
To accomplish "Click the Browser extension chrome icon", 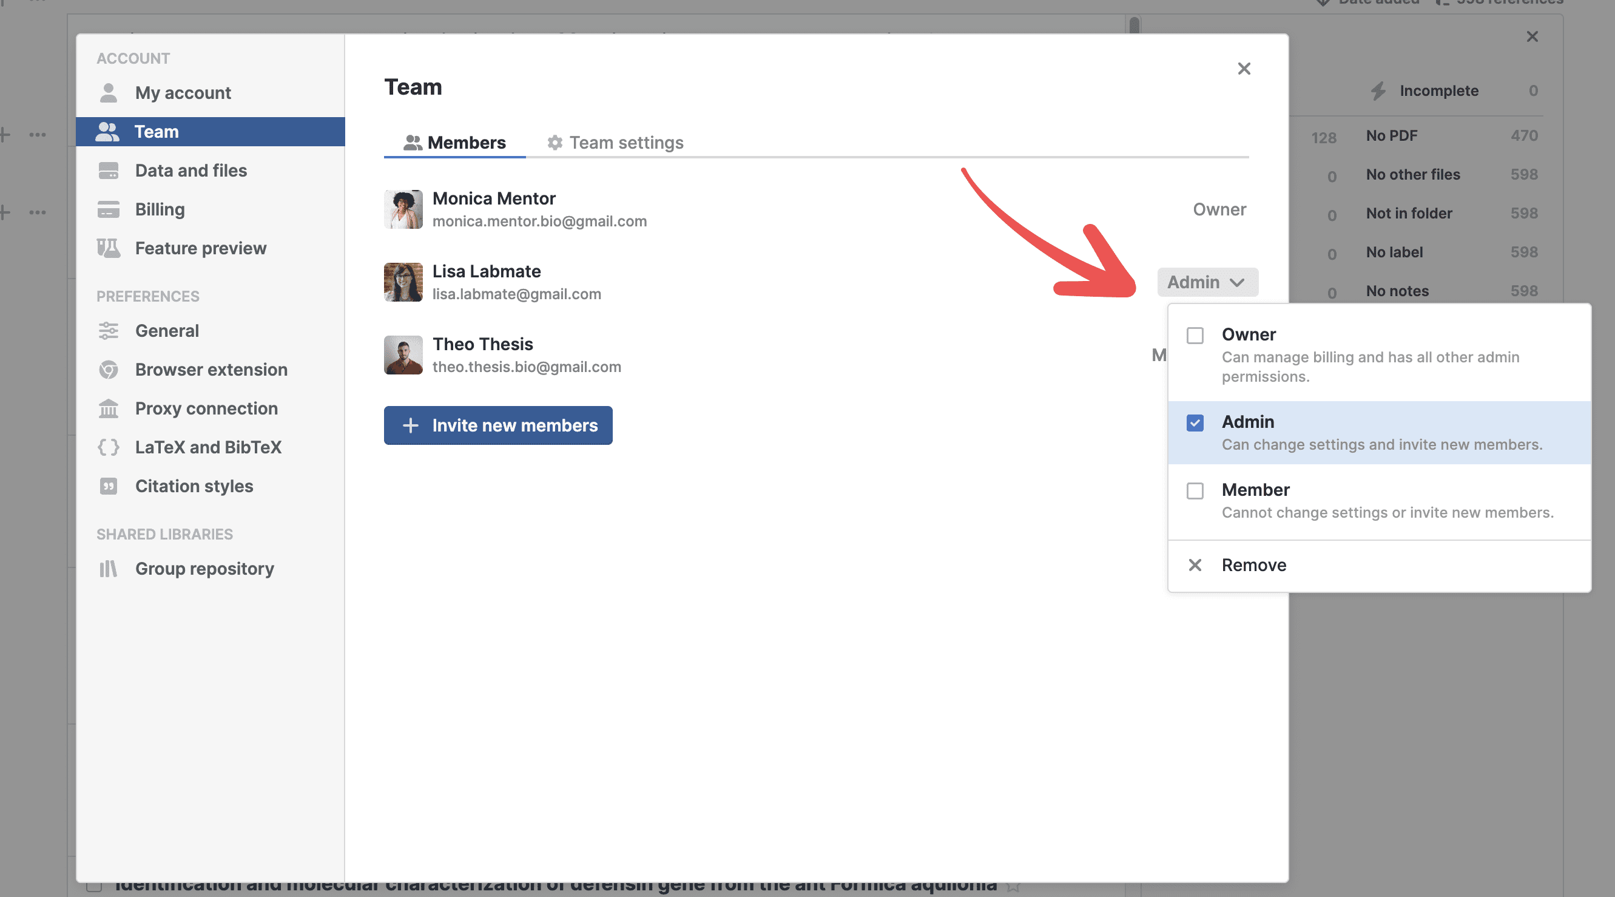I will 109,370.
